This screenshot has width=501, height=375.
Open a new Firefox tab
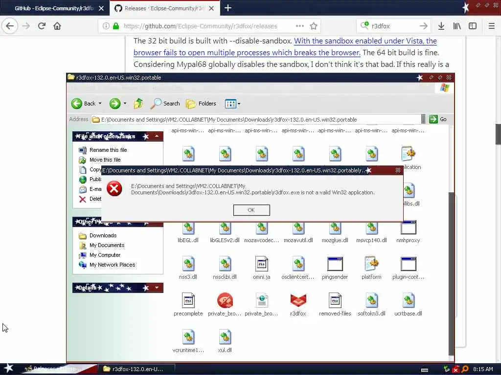(x=228, y=8)
